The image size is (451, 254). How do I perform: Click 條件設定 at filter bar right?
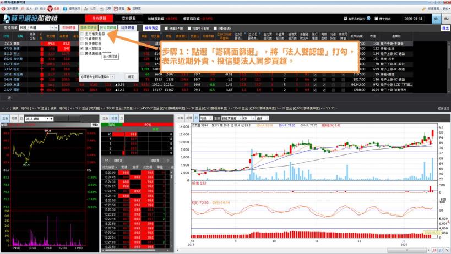point(443,108)
